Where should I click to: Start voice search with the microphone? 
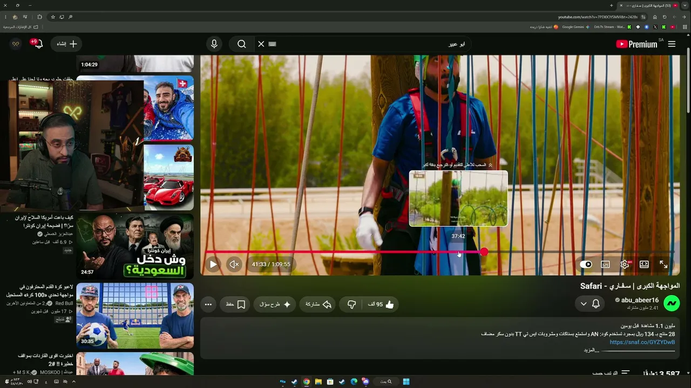[x=214, y=44]
